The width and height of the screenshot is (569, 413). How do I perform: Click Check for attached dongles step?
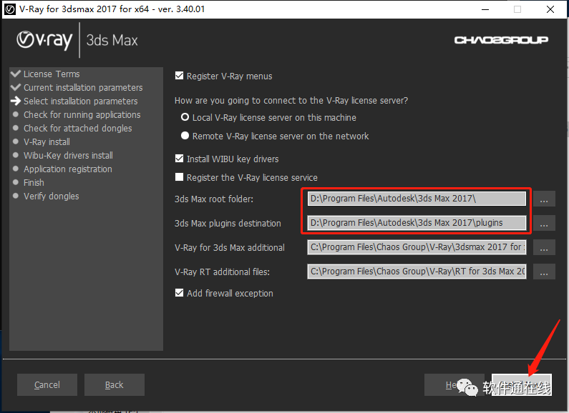pyautogui.click(x=78, y=128)
